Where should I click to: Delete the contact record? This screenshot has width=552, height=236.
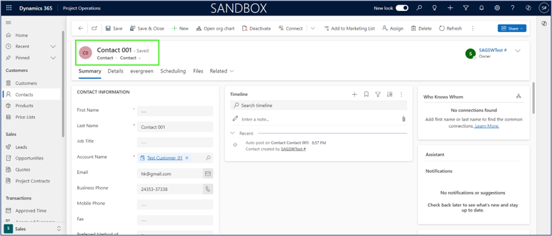[421, 29]
